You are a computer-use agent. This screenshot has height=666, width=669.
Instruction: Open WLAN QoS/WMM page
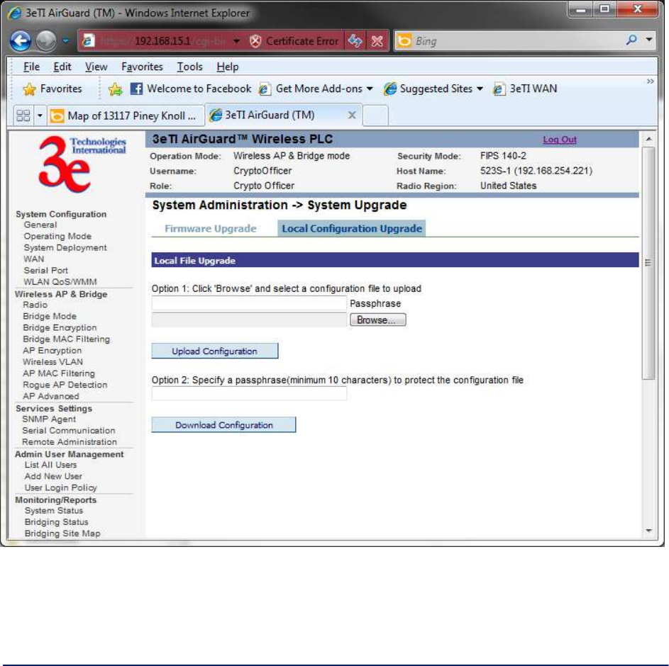pos(60,282)
